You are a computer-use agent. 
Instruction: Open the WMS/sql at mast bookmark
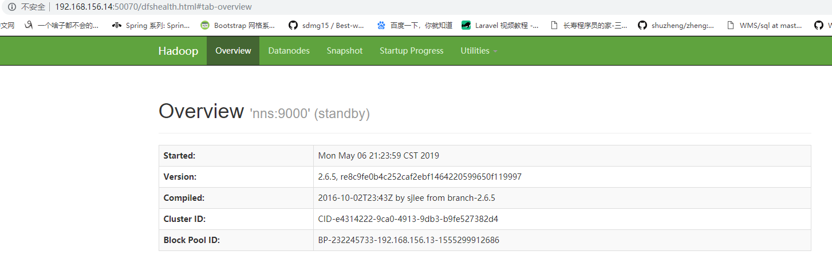[x=764, y=25]
